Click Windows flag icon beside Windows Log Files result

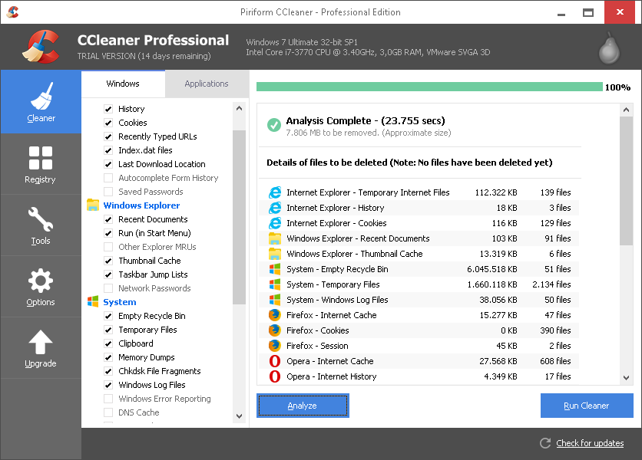click(275, 300)
